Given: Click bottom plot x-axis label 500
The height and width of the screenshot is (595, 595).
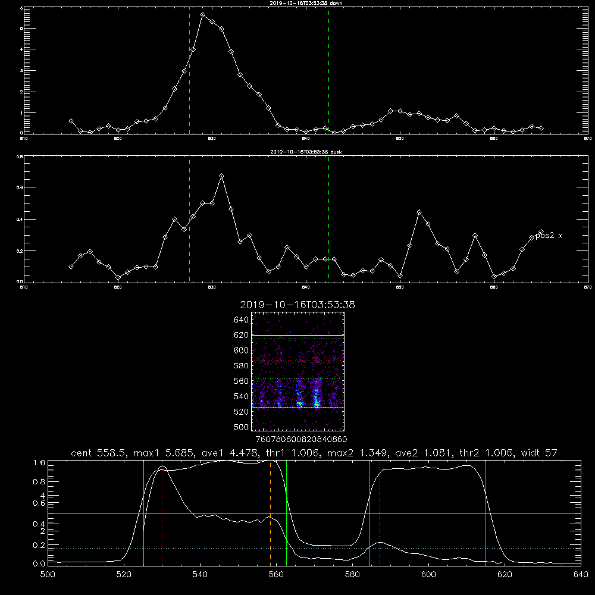Looking at the screenshot, I should [x=48, y=575].
